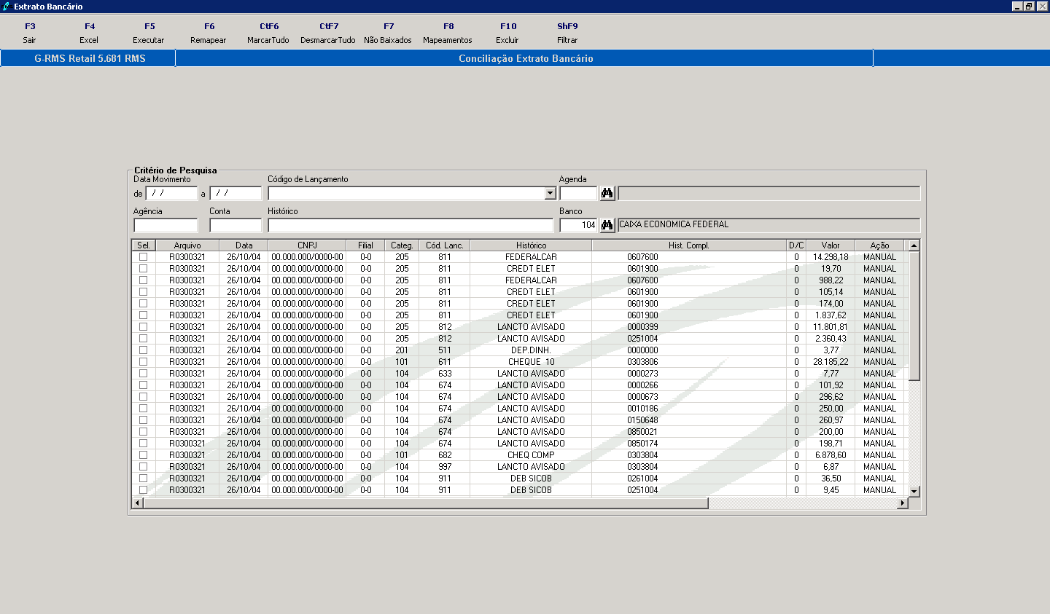Select the Hist. Compl. cell 0000399
This screenshot has height=614, width=1050.
(x=689, y=326)
